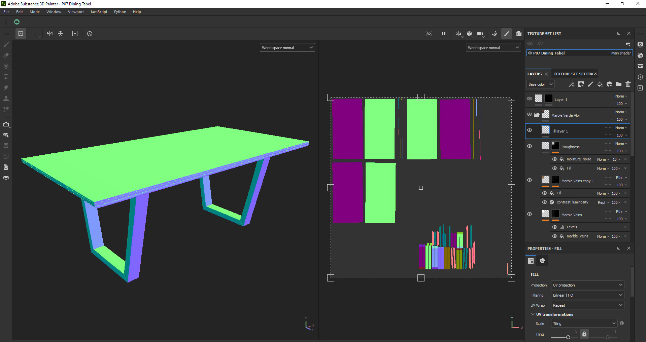
Task: Add a new fill layer
Action: pos(600,84)
